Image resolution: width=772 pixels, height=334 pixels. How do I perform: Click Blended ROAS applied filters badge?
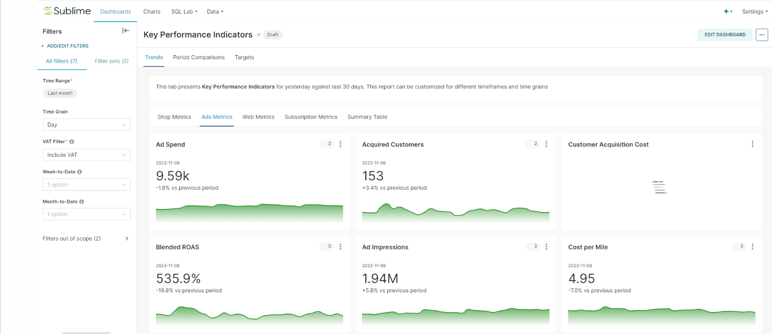[327, 247]
